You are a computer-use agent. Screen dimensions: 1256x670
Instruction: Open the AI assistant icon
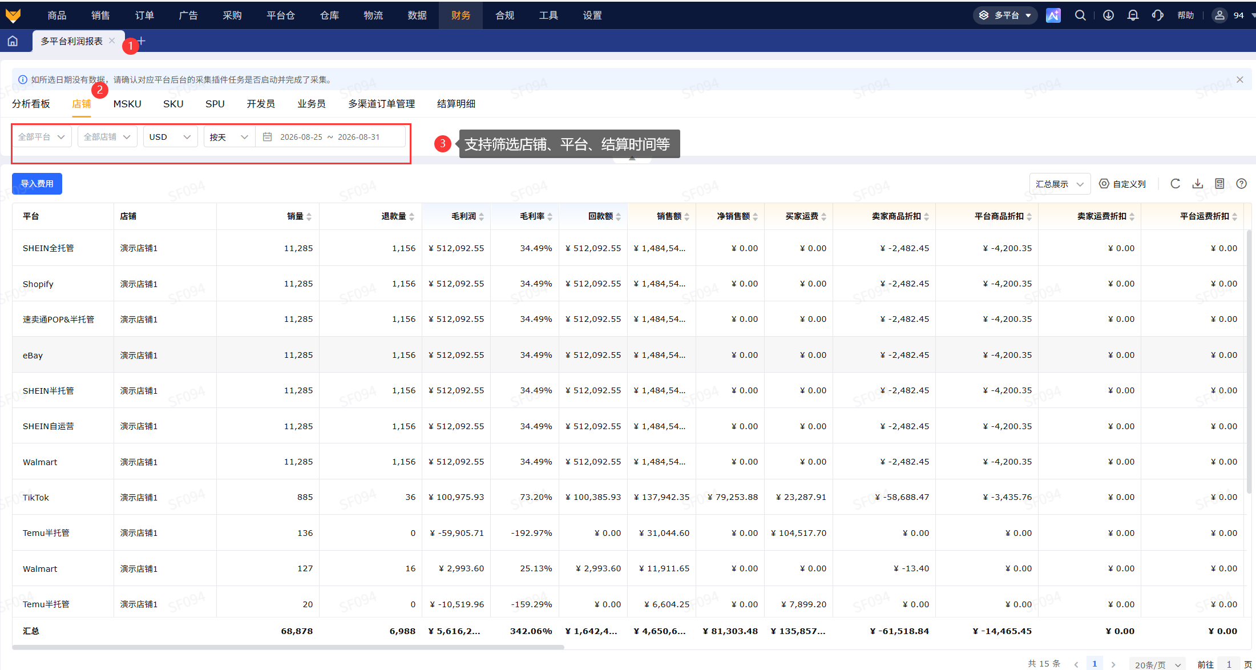[x=1053, y=15]
